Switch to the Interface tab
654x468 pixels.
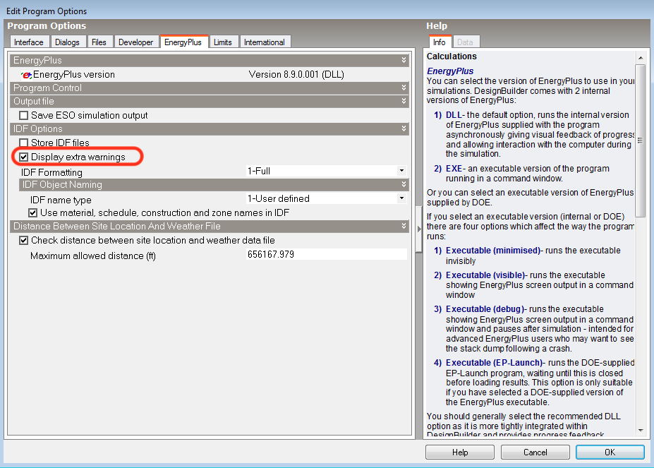(29, 42)
